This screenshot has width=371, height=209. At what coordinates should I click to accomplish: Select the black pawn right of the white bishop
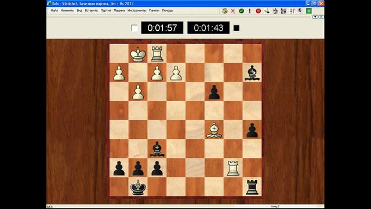click(x=252, y=130)
